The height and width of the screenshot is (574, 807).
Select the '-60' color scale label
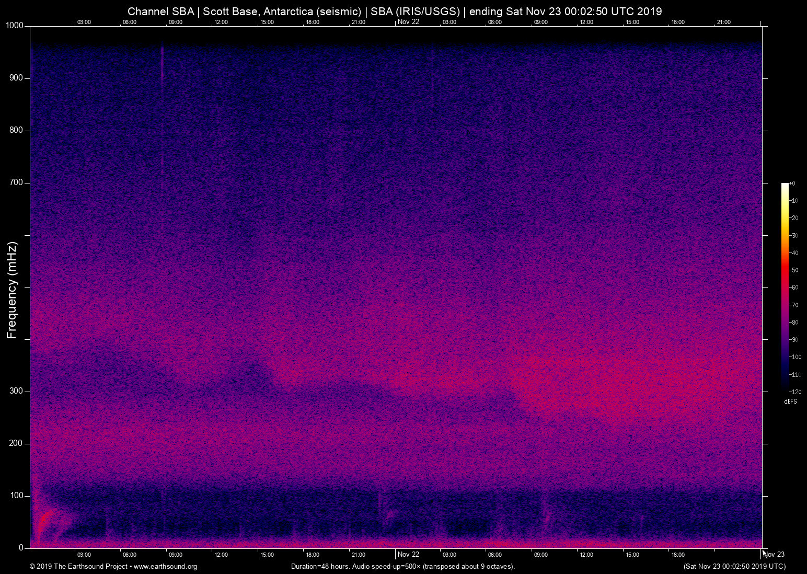793,288
